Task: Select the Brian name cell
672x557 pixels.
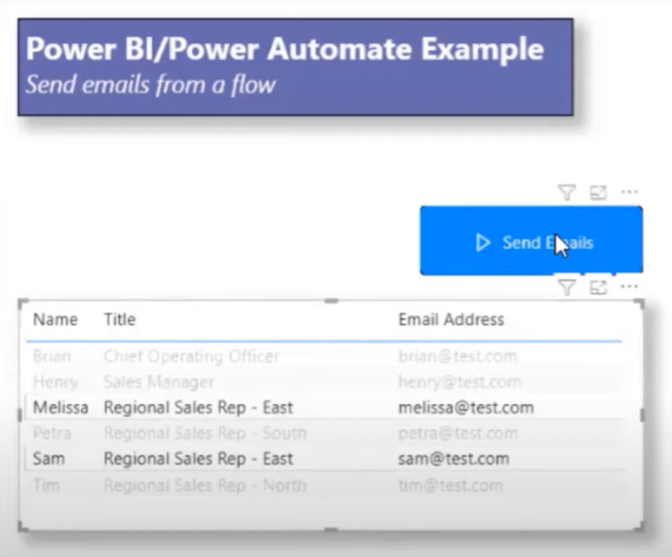Action: click(51, 356)
